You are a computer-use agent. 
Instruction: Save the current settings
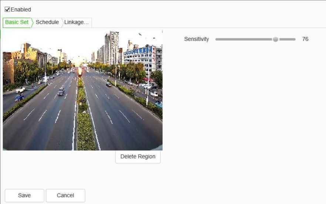24,196
